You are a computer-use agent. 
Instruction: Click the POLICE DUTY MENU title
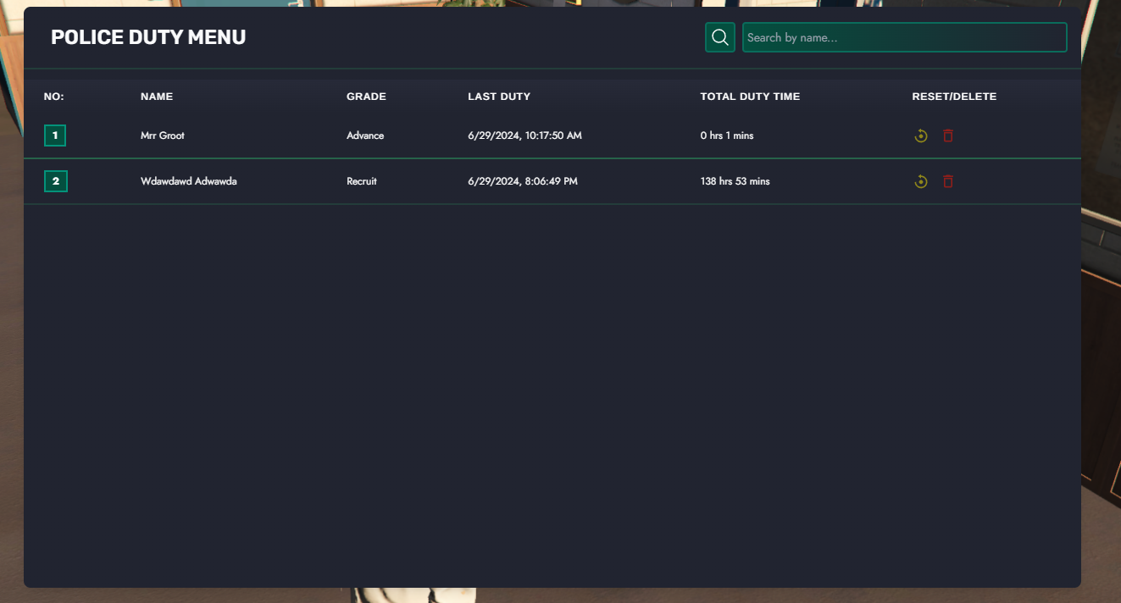pyautogui.click(x=148, y=37)
